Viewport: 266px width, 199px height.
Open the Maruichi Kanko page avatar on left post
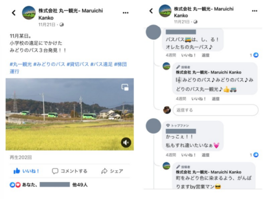click(29, 13)
